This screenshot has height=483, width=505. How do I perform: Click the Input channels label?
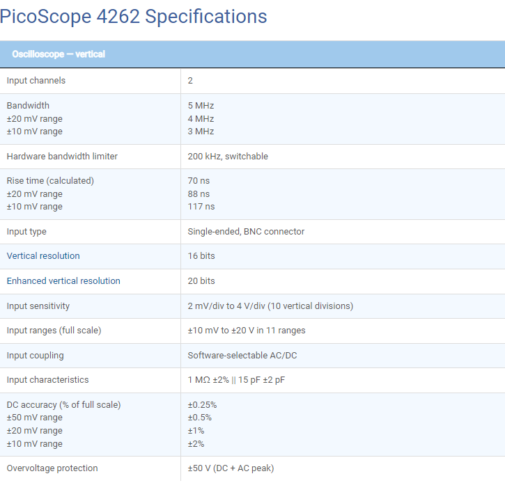(x=36, y=81)
